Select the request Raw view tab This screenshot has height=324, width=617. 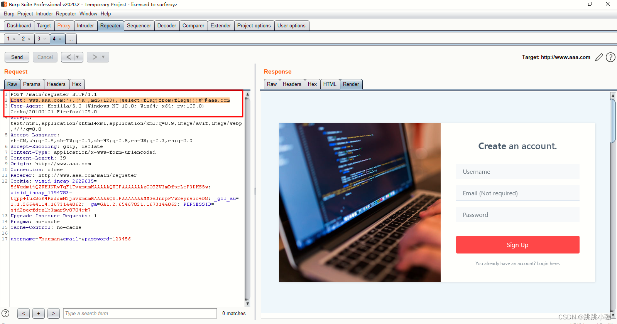tap(12, 84)
